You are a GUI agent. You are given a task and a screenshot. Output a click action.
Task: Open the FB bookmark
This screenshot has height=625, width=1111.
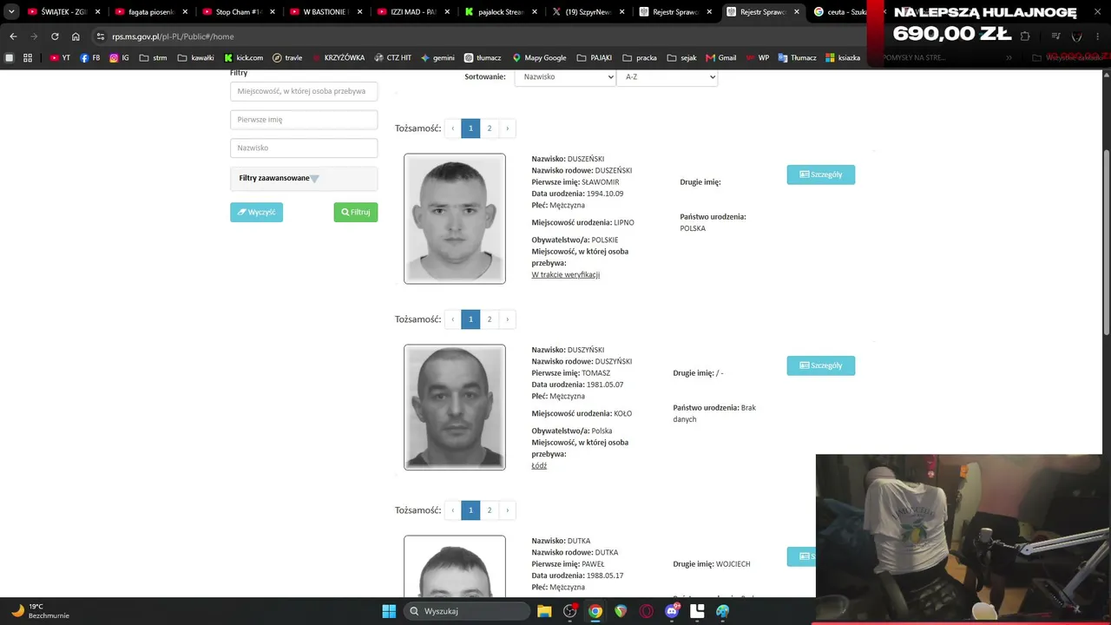[90, 57]
